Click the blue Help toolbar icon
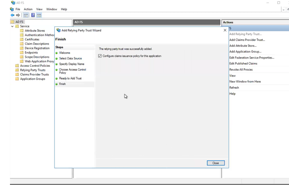The image size is (289, 186). (33, 15)
